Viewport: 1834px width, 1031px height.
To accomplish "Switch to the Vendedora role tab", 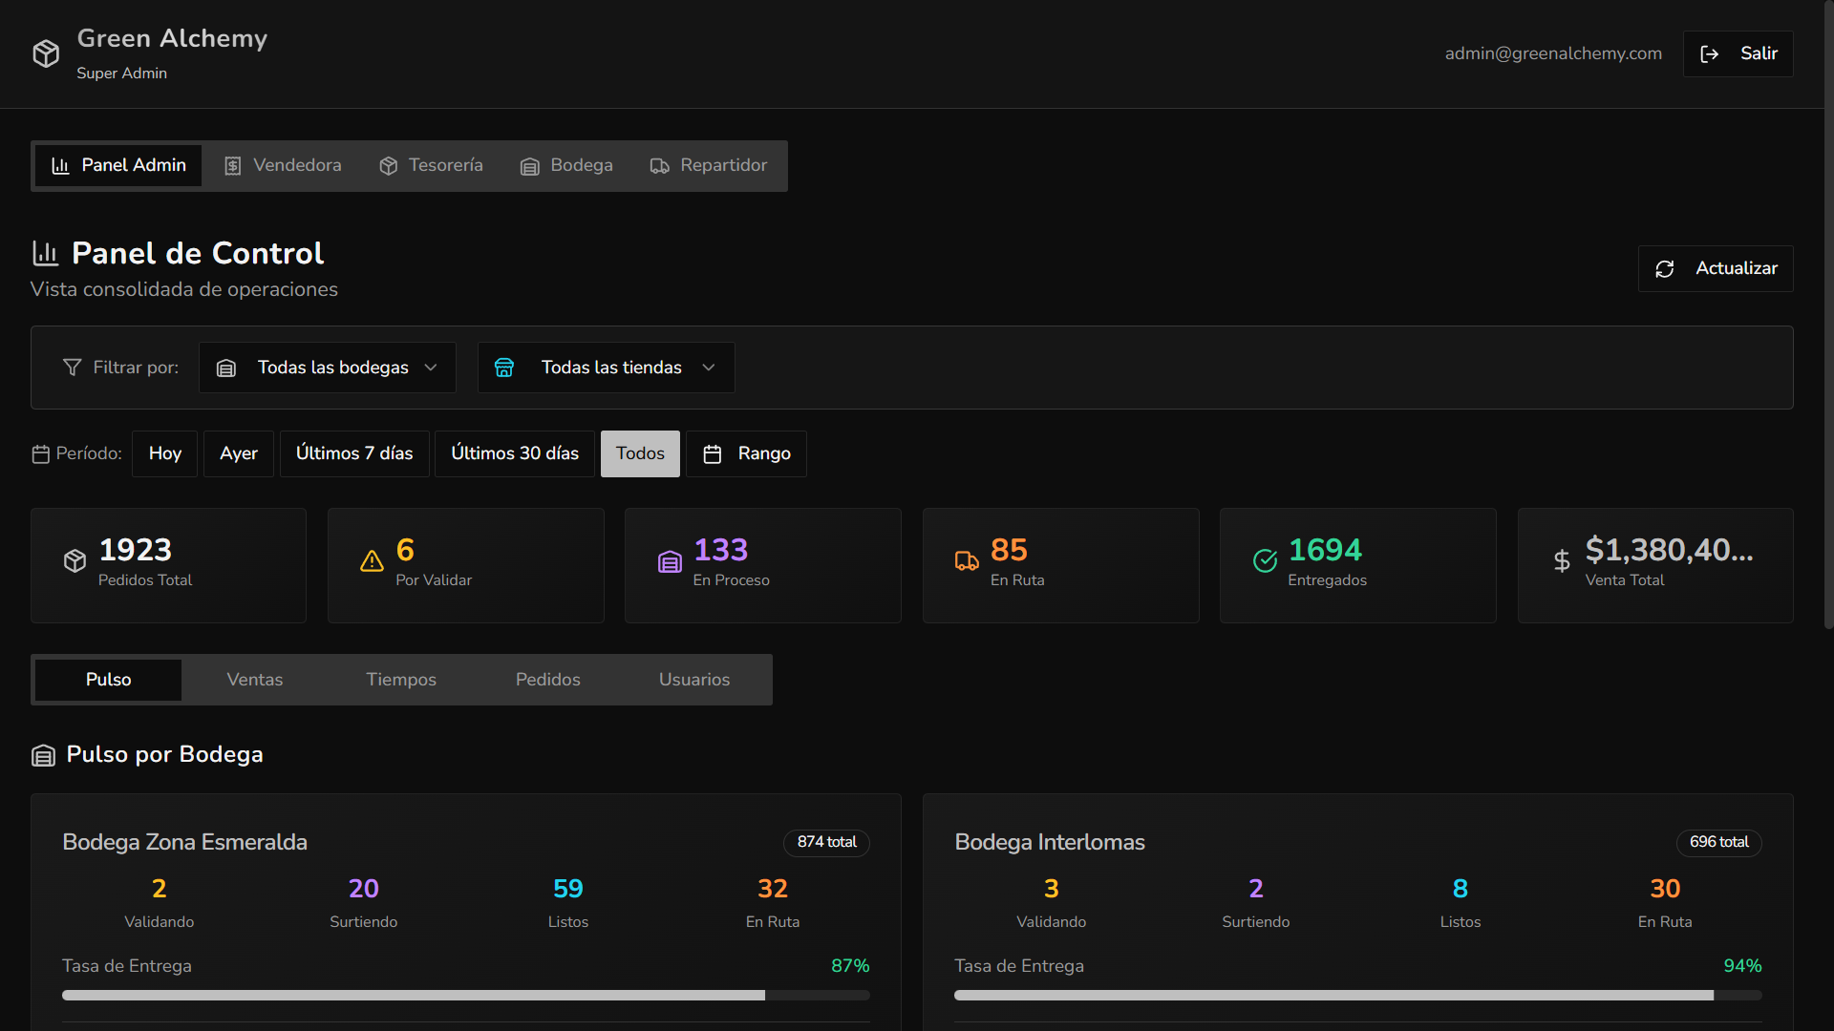I will pos(283,166).
